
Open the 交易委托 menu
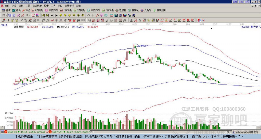[x=69, y=6]
